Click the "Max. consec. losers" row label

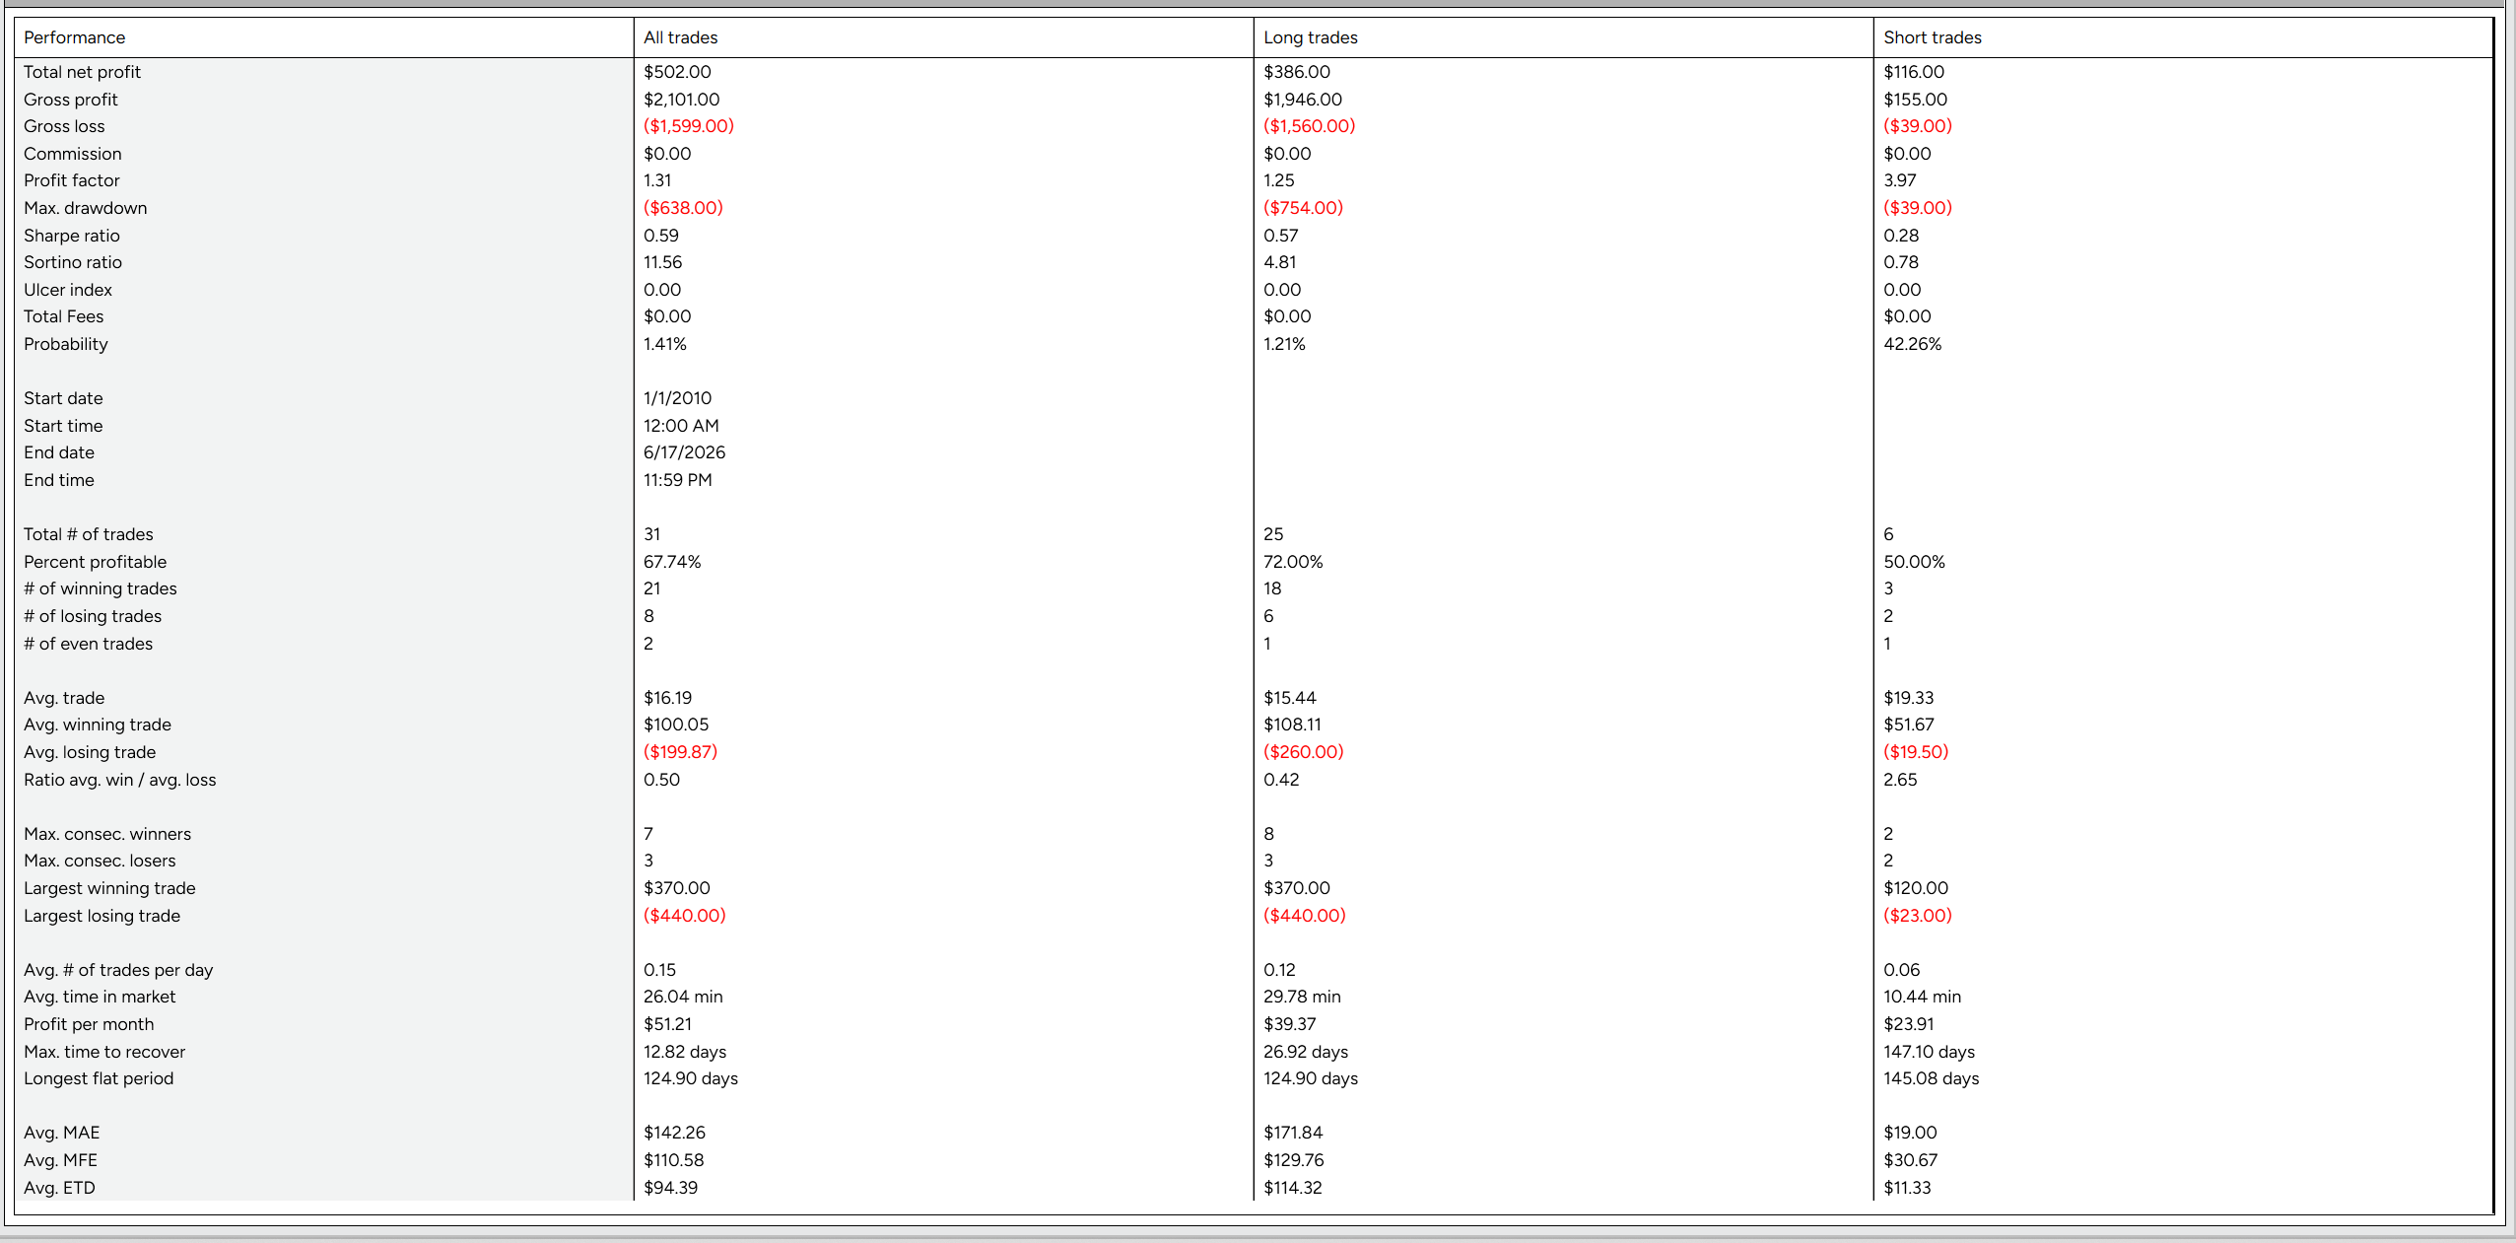point(100,861)
